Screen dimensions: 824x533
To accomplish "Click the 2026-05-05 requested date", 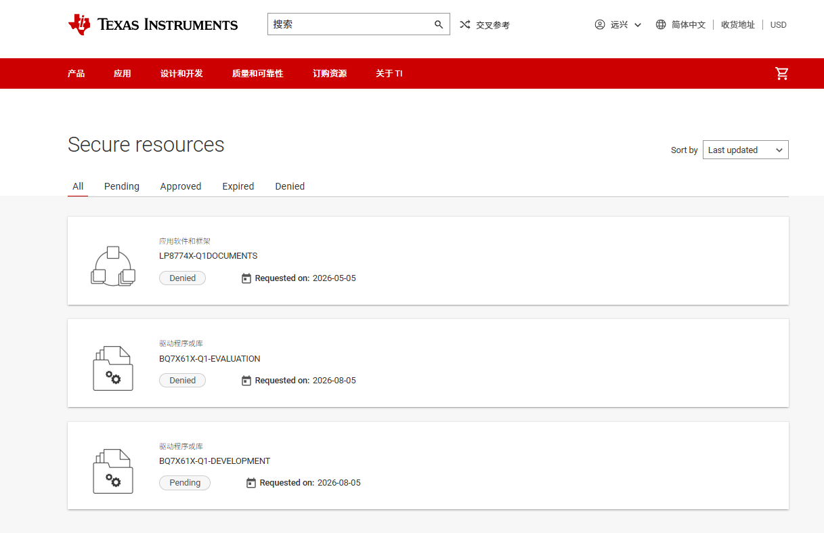I will coord(334,278).
